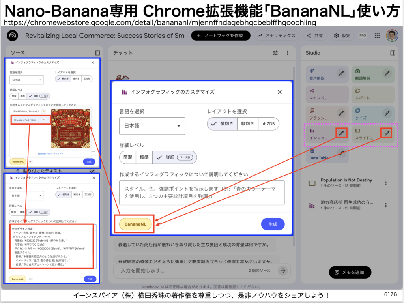Open options menu for Population Is Not Destiny
The image size is (404, 303).
tap(386, 183)
